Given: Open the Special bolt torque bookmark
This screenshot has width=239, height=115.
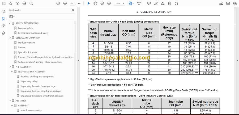Looking at the screenshot, I should (x=27, y=52).
